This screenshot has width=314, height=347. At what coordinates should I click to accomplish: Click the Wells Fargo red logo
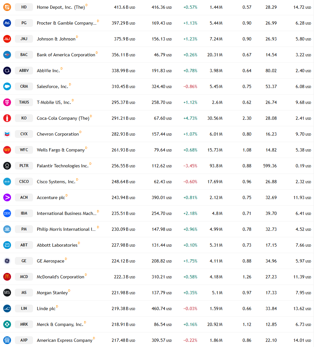(x=7, y=150)
